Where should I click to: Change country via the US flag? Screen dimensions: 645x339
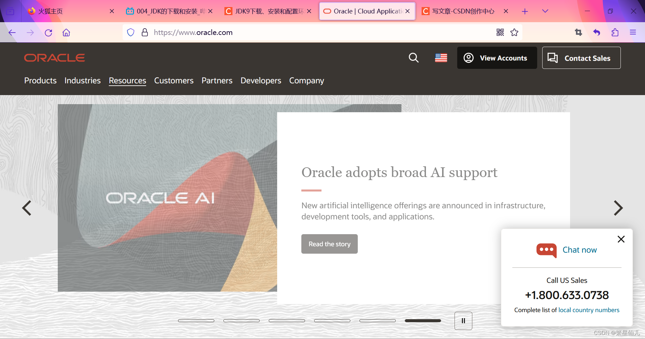point(441,58)
